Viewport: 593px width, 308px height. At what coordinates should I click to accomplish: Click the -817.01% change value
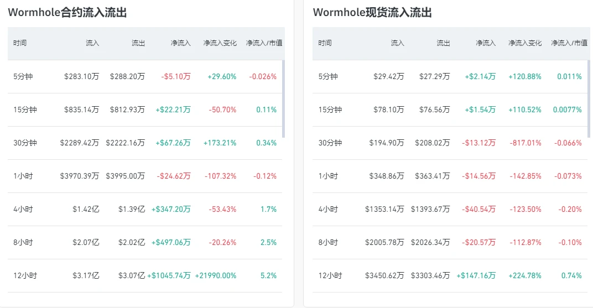click(526, 143)
